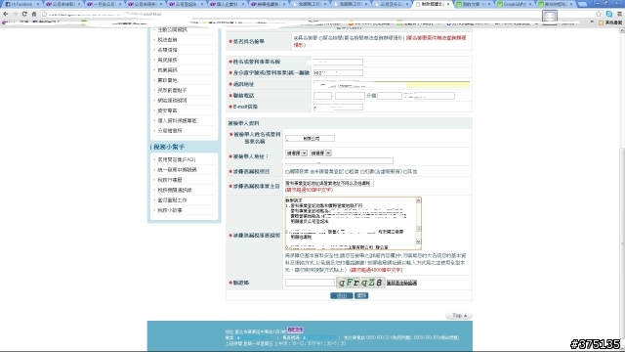Click the 姓名或營利事業名稱 input field
625x352 pixels.
click(x=338, y=62)
